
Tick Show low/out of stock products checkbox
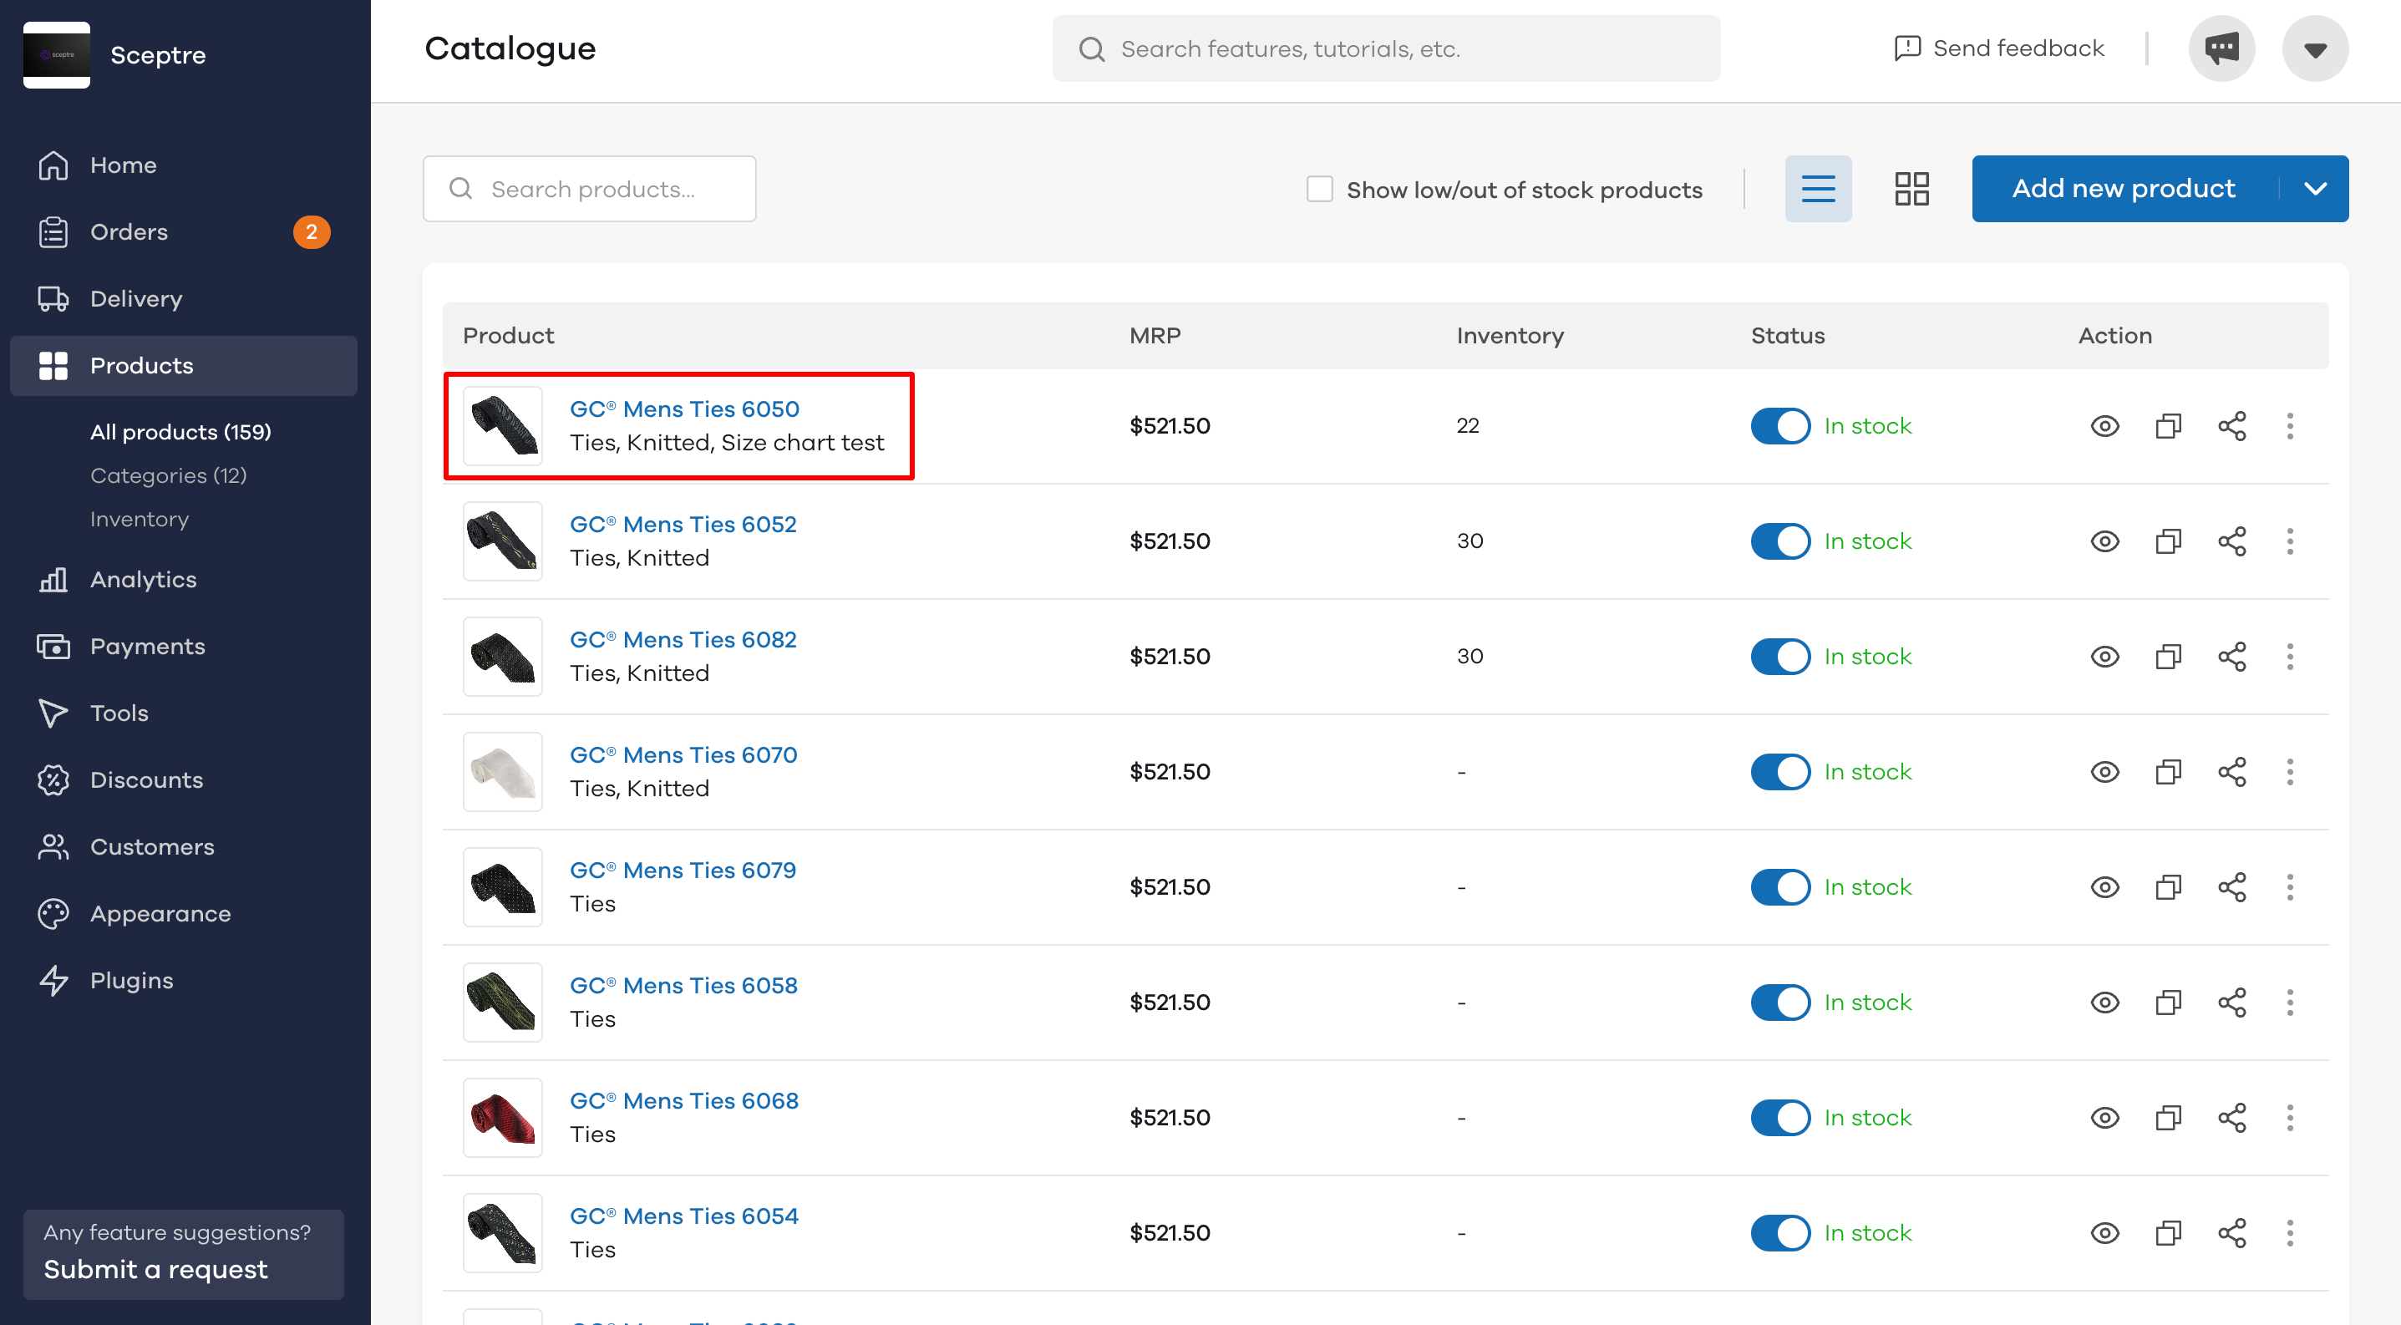[x=1319, y=189]
